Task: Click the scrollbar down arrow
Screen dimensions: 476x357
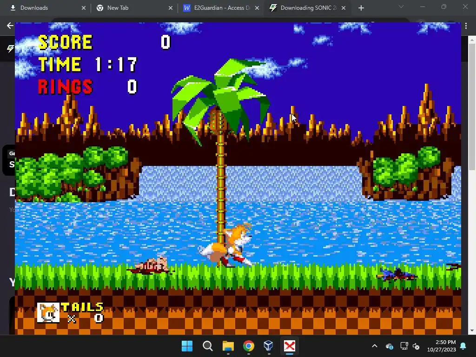Action: pyautogui.click(x=472, y=331)
